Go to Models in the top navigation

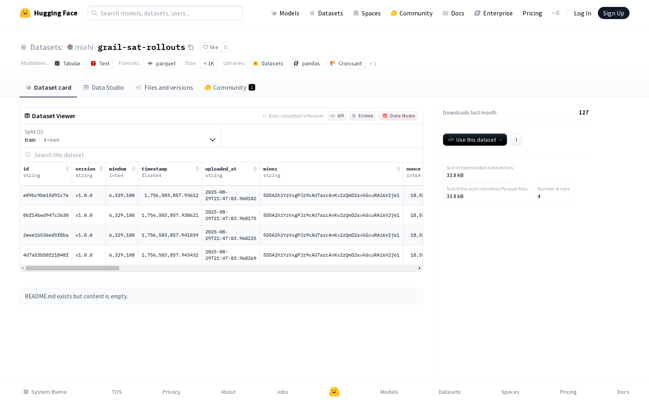(x=285, y=13)
